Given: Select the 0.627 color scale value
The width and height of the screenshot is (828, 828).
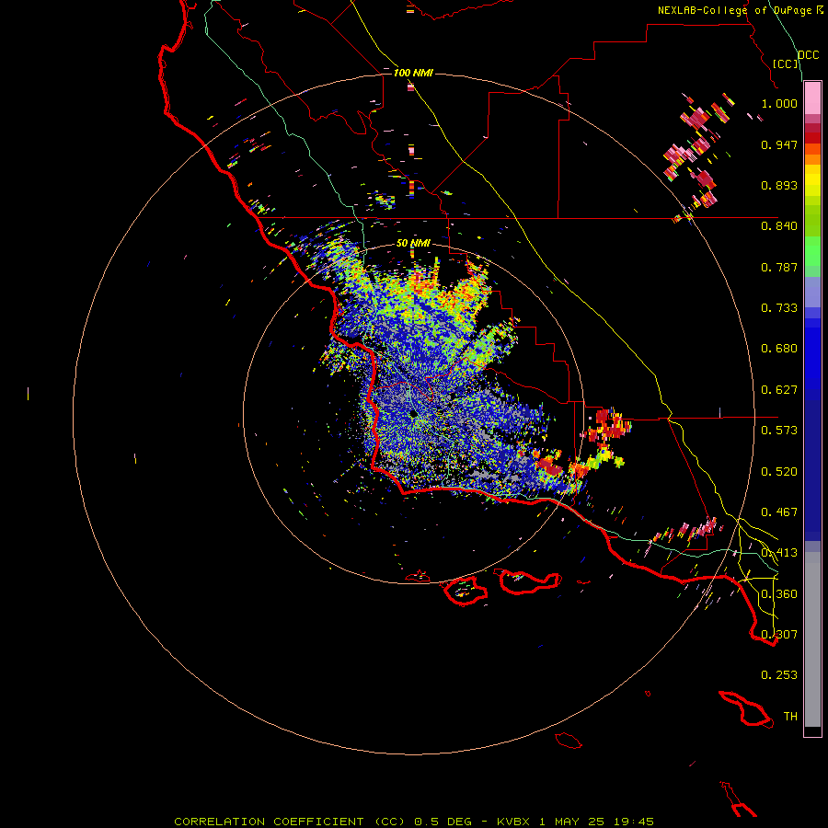Looking at the screenshot, I should 779,390.
